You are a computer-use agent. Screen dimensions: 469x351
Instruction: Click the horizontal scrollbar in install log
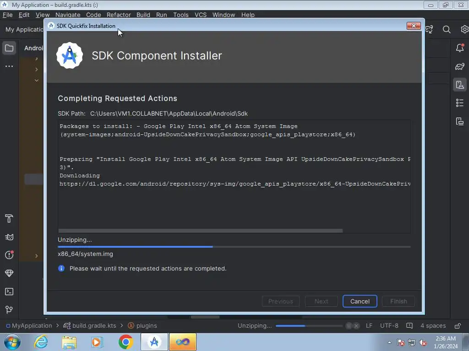tap(201, 231)
